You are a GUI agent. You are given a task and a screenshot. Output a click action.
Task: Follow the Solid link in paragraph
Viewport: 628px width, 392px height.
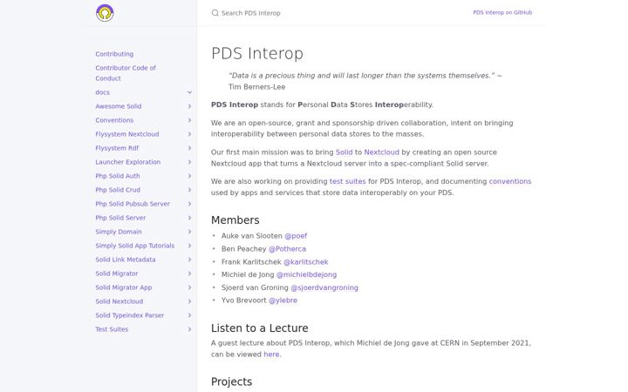click(344, 152)
